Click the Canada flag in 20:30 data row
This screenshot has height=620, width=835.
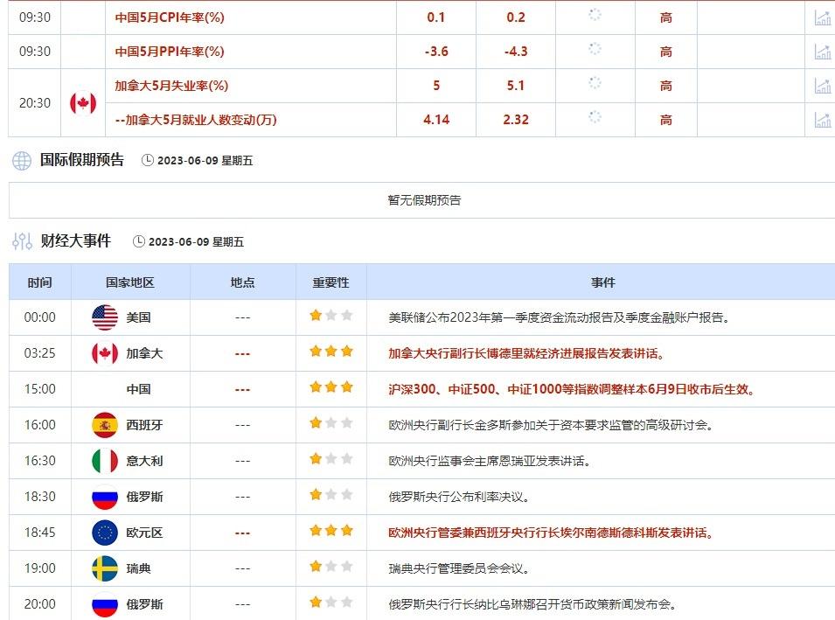click(x=83, y=103)
